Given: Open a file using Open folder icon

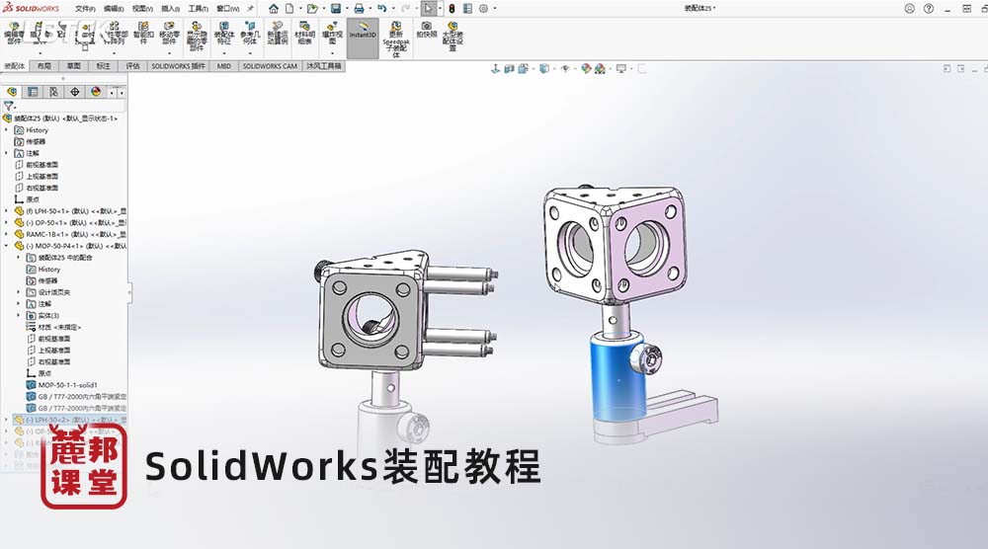Looking at the screenshot, I should click(312, 9).
